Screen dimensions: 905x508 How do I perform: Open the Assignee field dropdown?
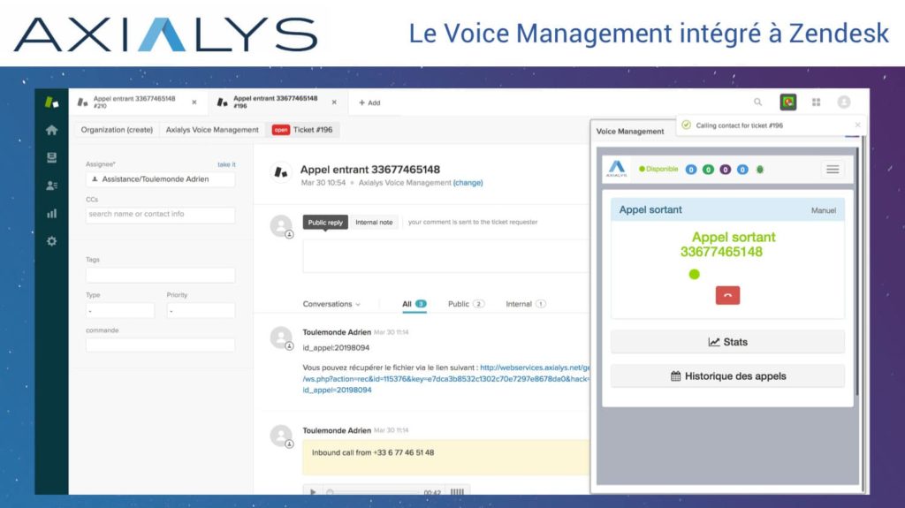161,179
